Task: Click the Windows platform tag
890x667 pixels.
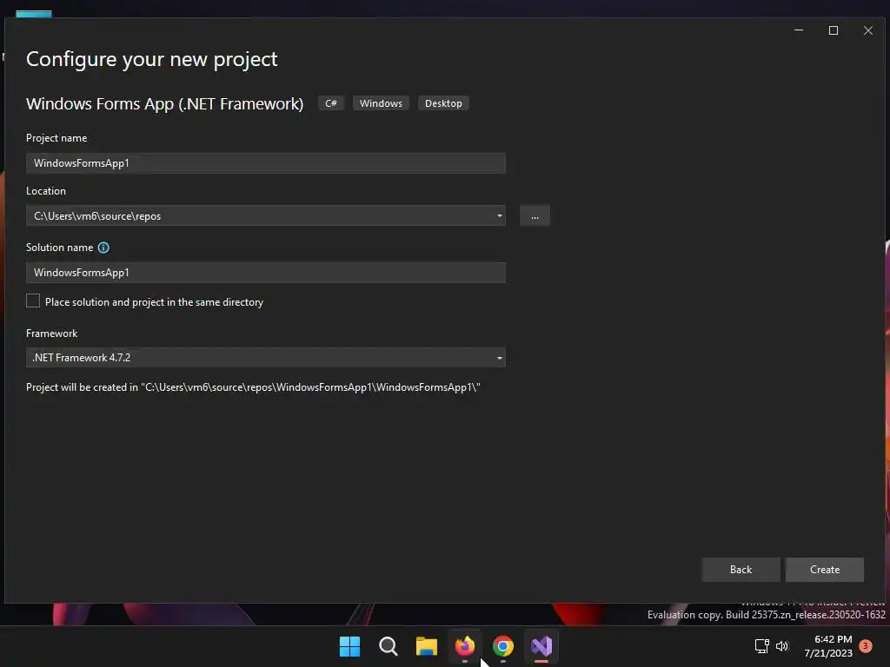Action: pyautogui.click(x=381, y=103)
